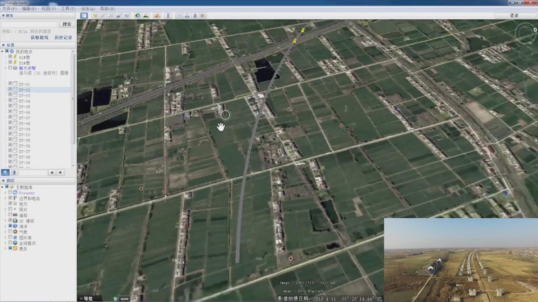Click the 搜索 search button
Image resolution: width=538 pixels, height=302 pixels.
point(67,24)
